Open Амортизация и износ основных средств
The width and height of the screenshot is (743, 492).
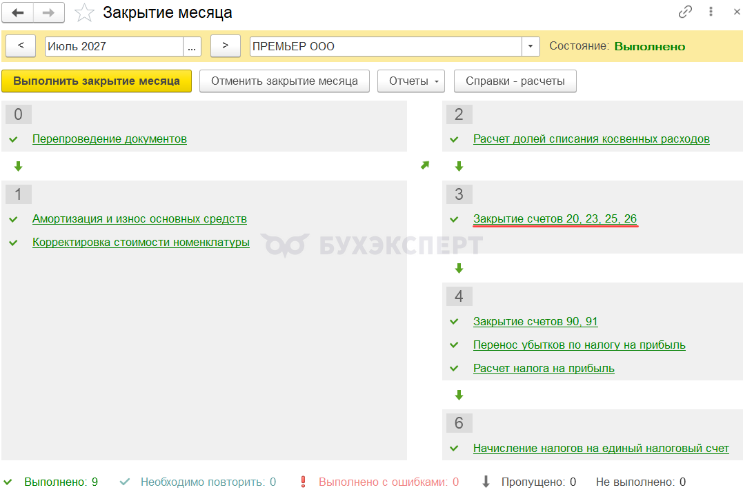[x=140, y=219]
